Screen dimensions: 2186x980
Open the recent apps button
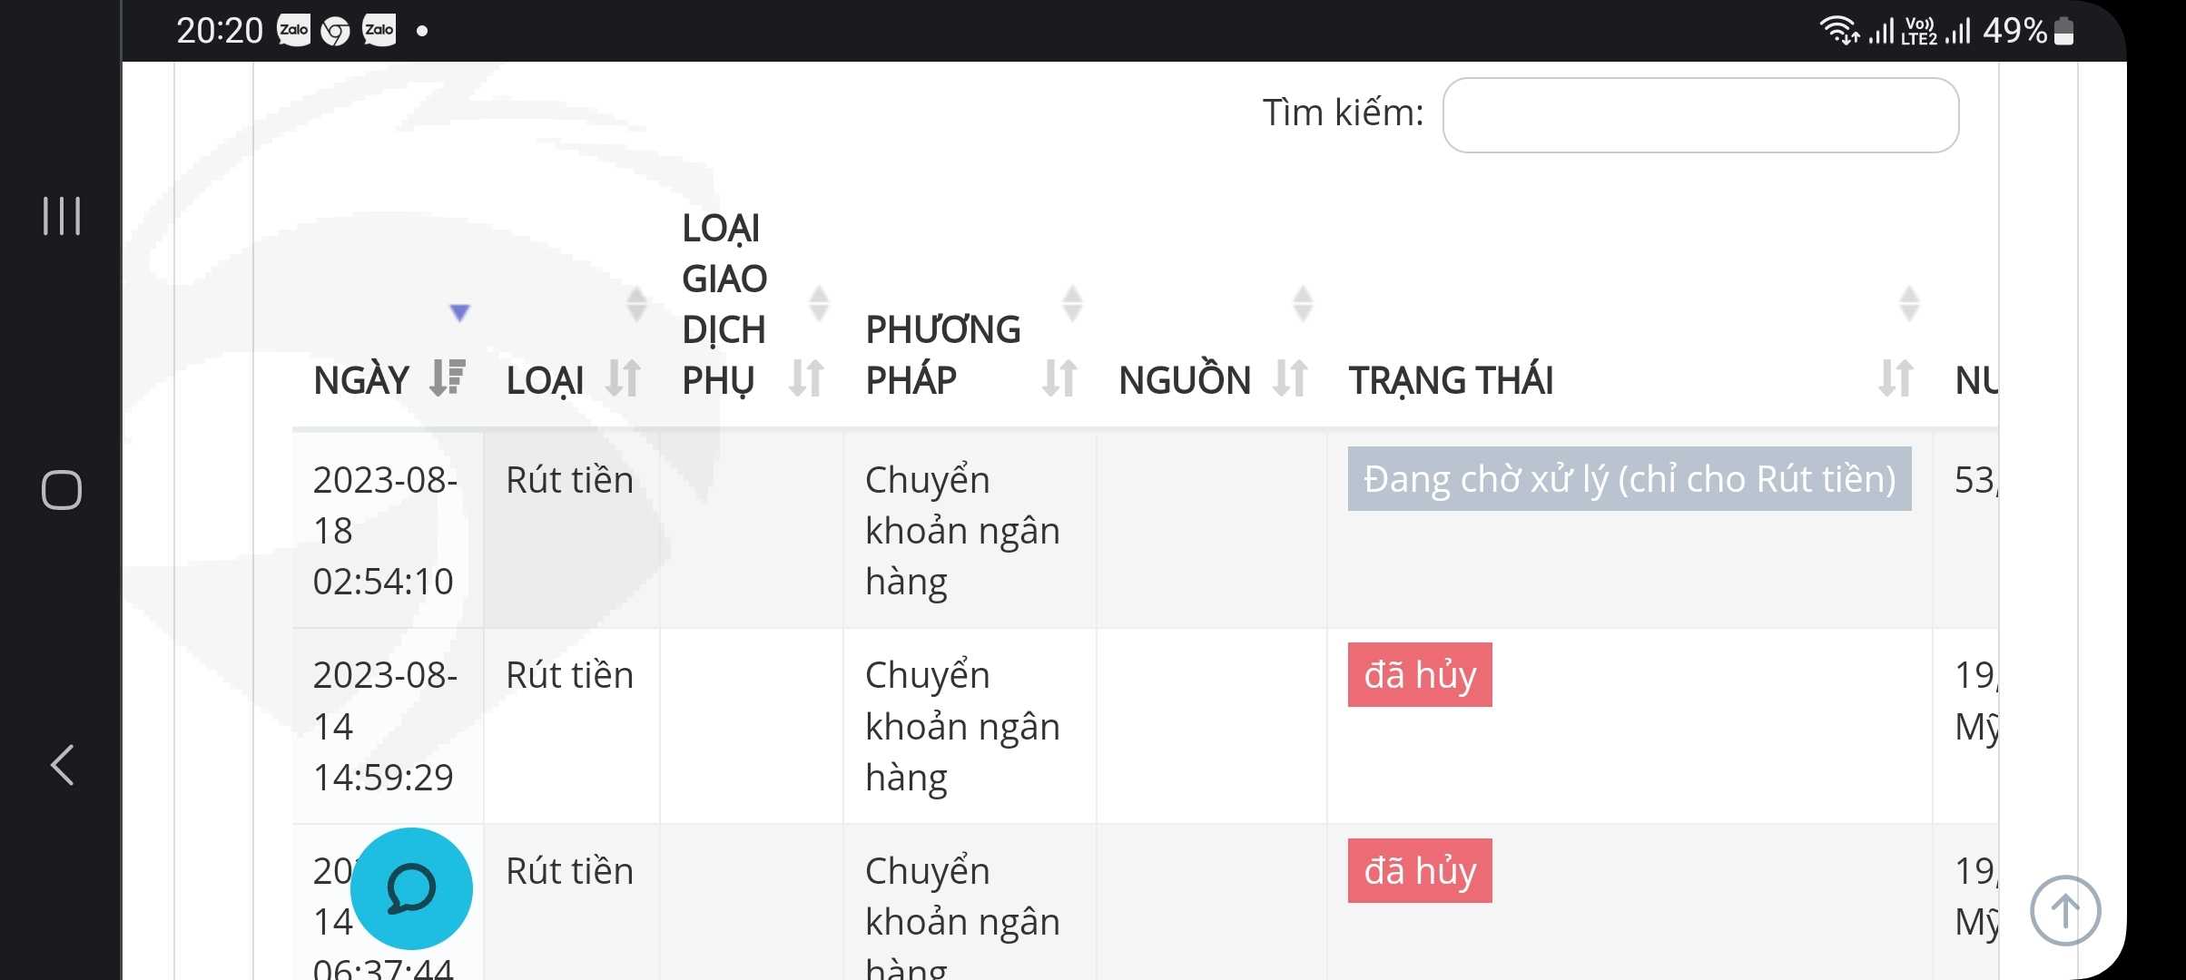(x=62, y=216)
